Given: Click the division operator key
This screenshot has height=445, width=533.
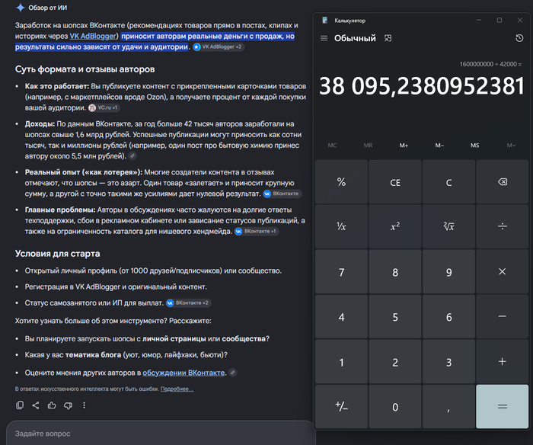Looking at the screenshot, I should [502, 226].
